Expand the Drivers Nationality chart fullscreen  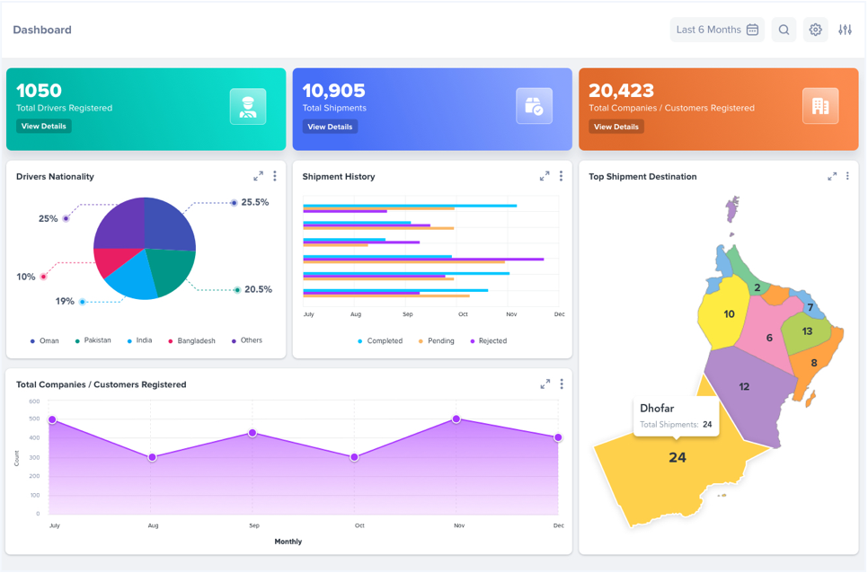(258, 176)
